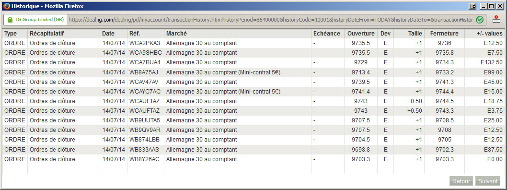The height and width of the screenshot is (190, 507).
Task: Open IG Group Limited site identity badge
Action: coord(35,19)
